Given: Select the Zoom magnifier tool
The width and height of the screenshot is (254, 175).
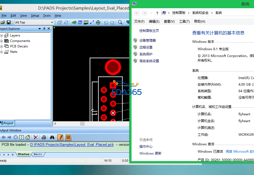Looking at the screenshot, I should coord(121,22).
